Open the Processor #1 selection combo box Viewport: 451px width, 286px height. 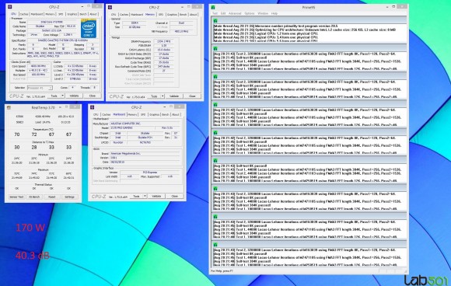coord(40,88)
